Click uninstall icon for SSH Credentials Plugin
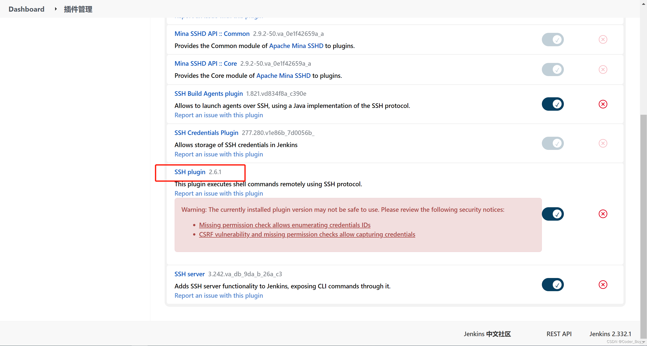 (x=603, y=143)
